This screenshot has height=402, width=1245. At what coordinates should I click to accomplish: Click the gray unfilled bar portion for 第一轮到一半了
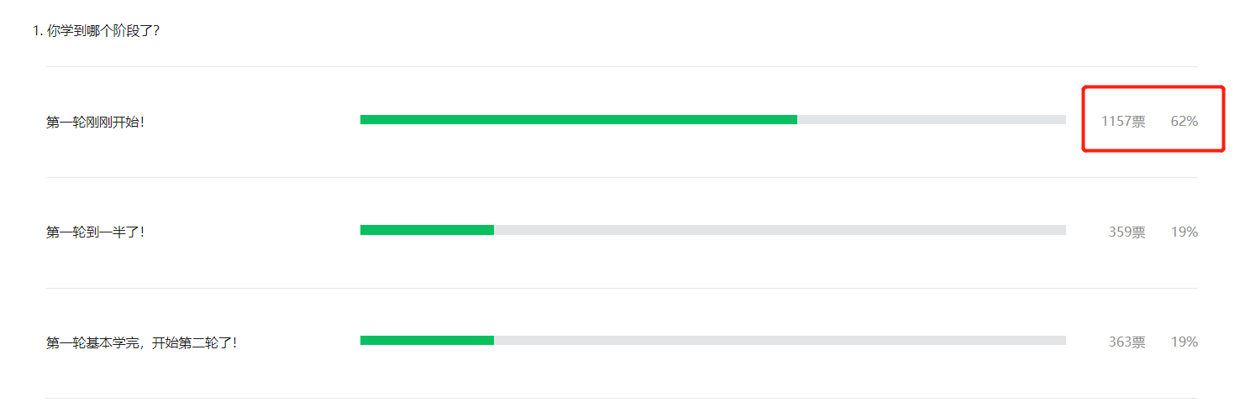(780, 230)
